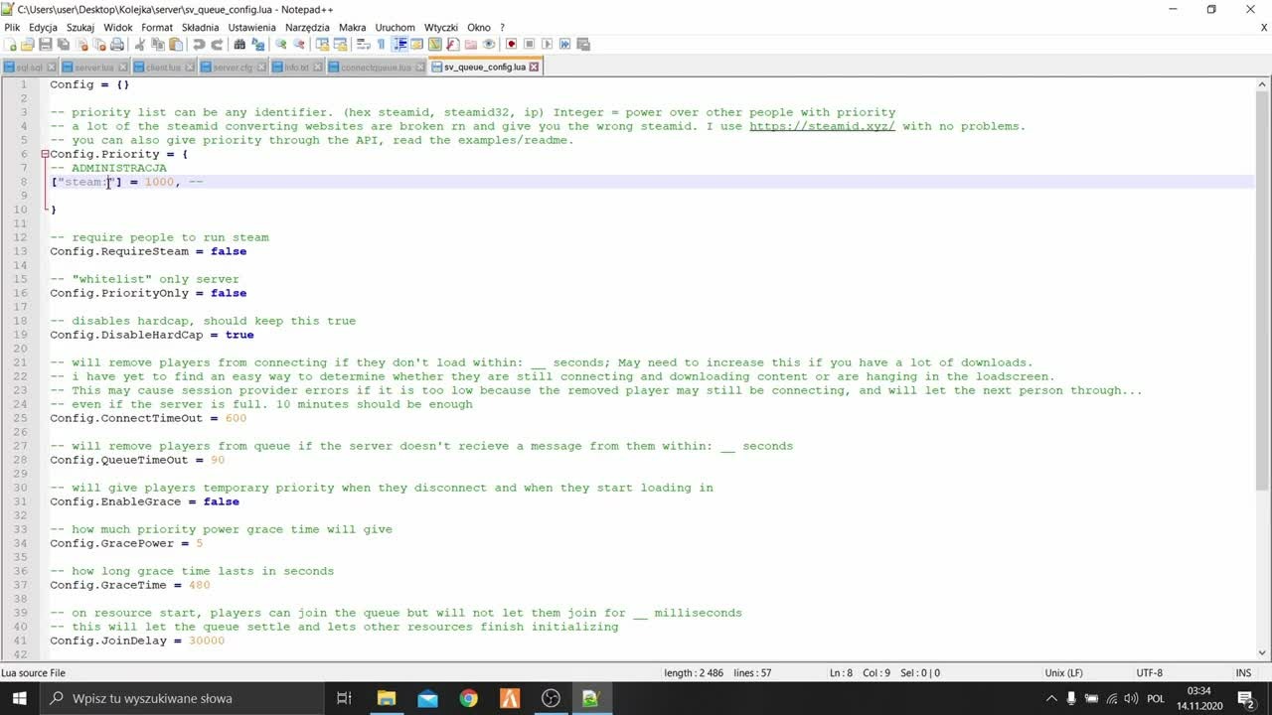This screenshot has height=715, width=1272.
Task: Toggle the show all characters pilcrow icon
Action: (x=381, y=44)
